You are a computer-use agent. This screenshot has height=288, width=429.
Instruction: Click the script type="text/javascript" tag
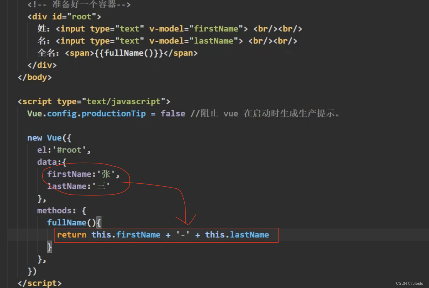[x=94, y=101]
